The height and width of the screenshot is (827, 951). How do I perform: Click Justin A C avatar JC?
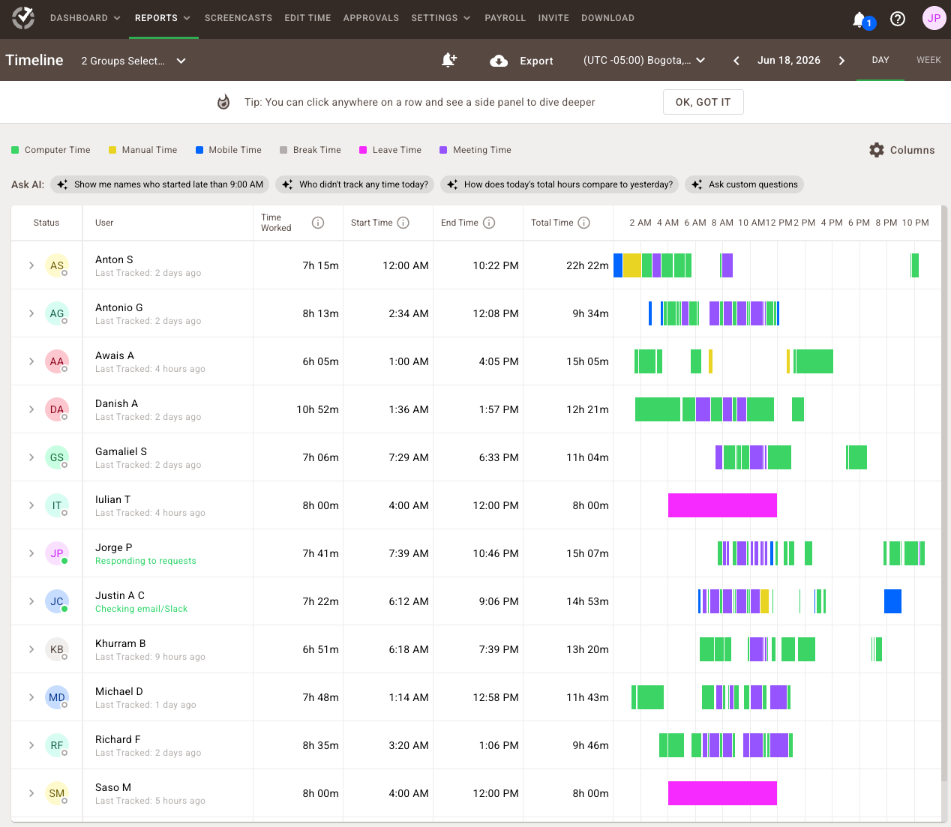click(57, 601)
